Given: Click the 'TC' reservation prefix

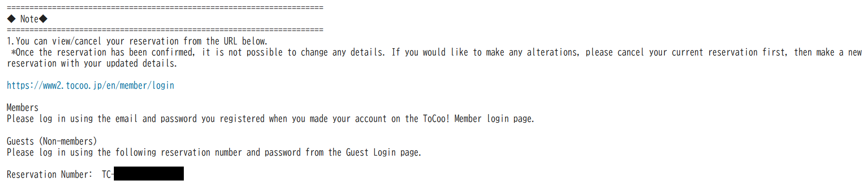Looking at the screenshot, I should (107, 174).
